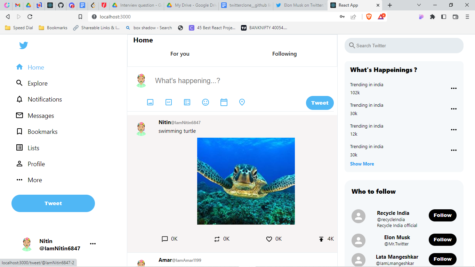Screen dimensions: 475x267
Task: Open the emoji picker icon
Action: [206, 102]
